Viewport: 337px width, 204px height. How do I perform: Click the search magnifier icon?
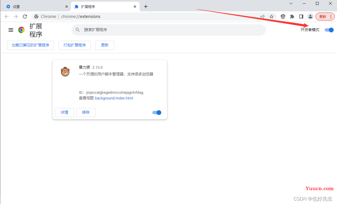[77, 30]
